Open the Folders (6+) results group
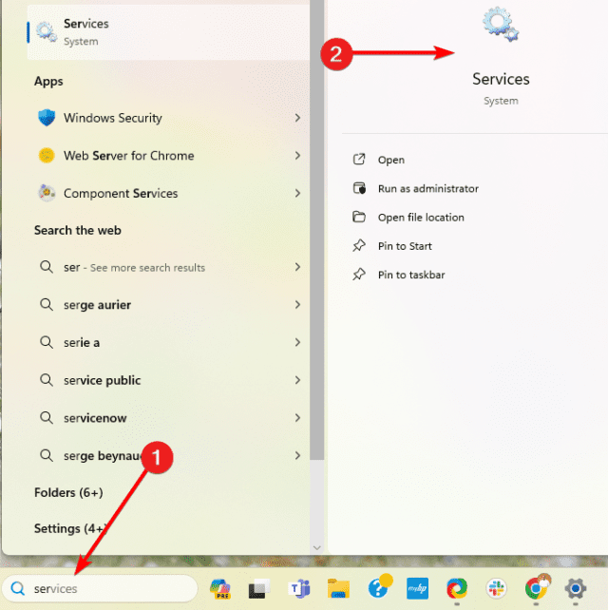Viewport: 608px width, 610px height. [x=68, y=492]
